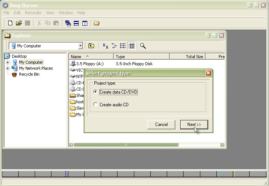The height and width of the screenshot is (186, 269).
Task: Click the horizontal scrollbar thumb in Explorer
Action: (x=126, y=145)
